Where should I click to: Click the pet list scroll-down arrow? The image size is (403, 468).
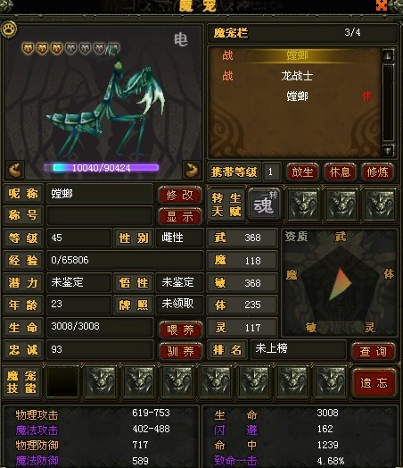click(x=388, y=150)
